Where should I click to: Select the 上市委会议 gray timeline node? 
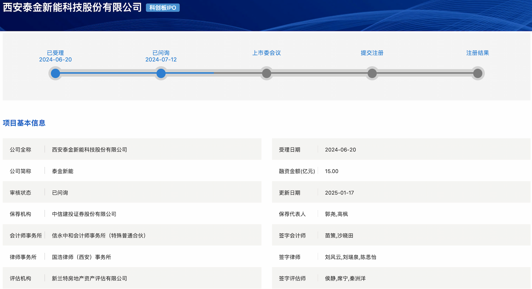(x=267, y=73)
